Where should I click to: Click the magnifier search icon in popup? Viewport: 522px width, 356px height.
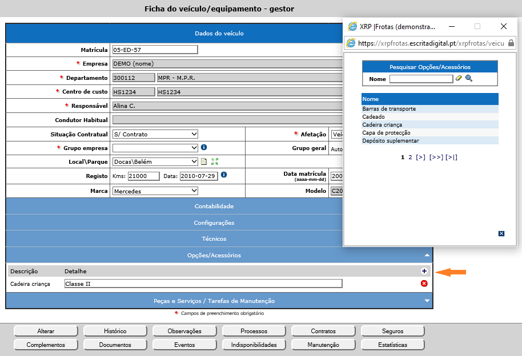469,79
